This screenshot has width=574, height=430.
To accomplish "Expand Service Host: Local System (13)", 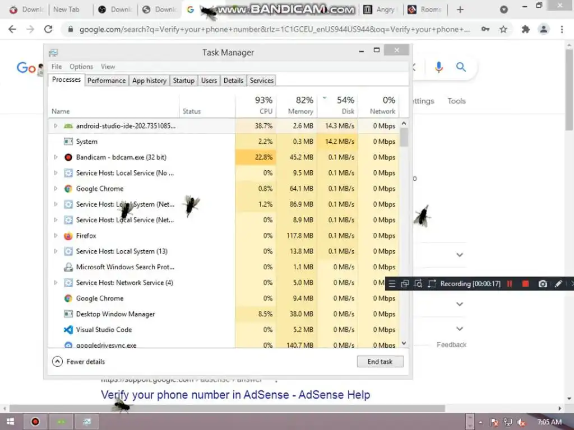I will pyautogui.click(x=55, y=251).
